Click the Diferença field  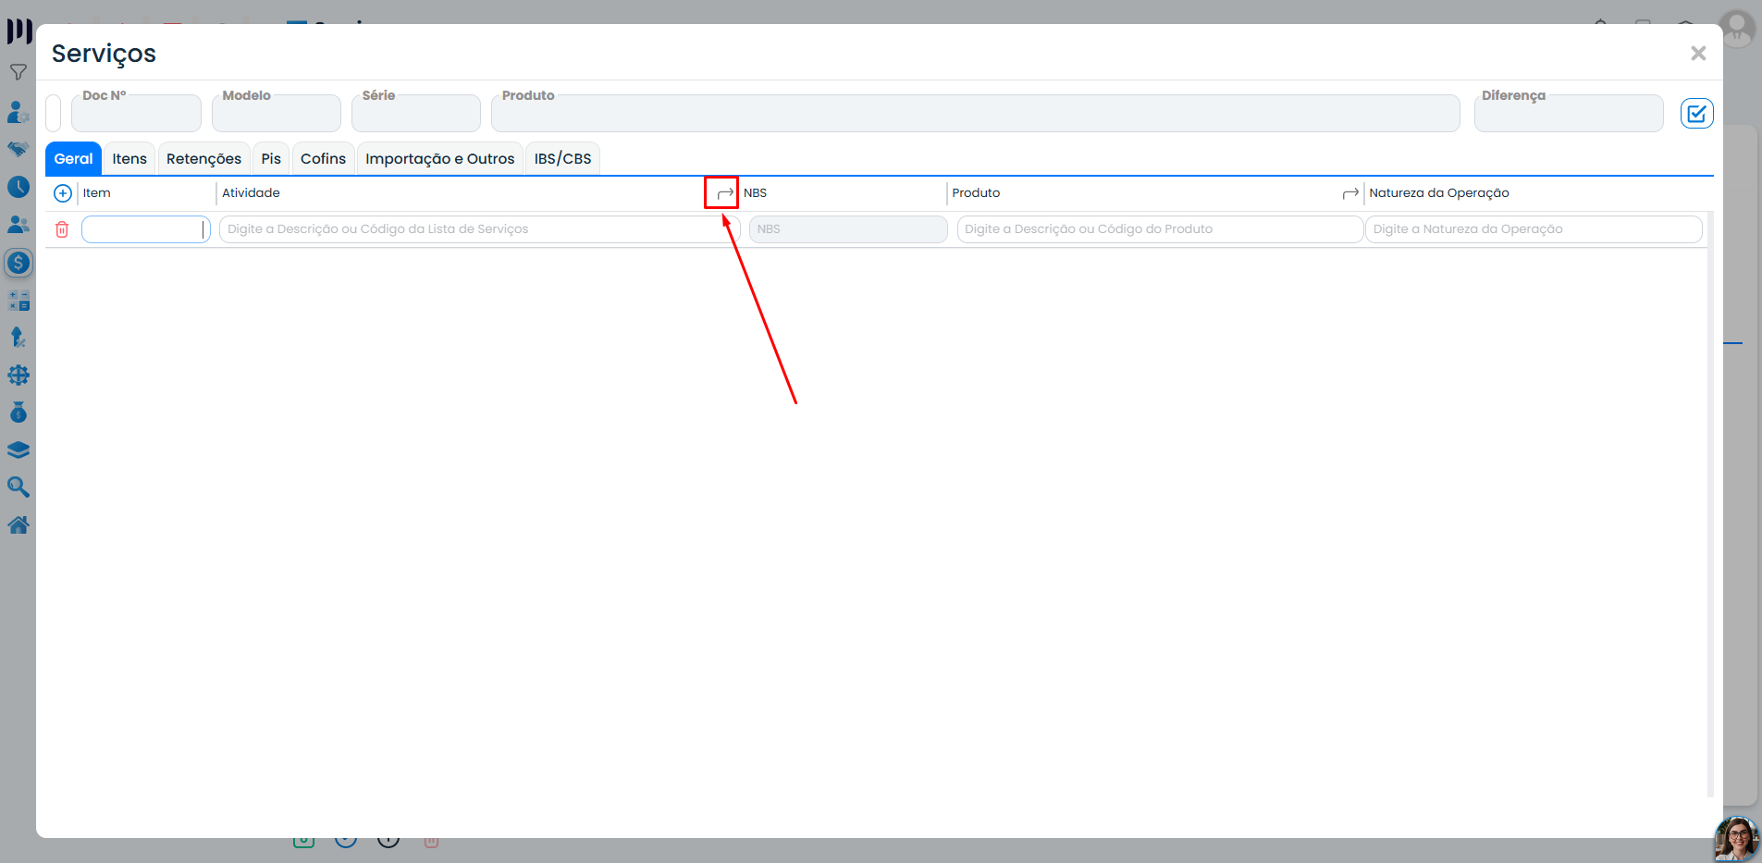(x=1568, y=113)
